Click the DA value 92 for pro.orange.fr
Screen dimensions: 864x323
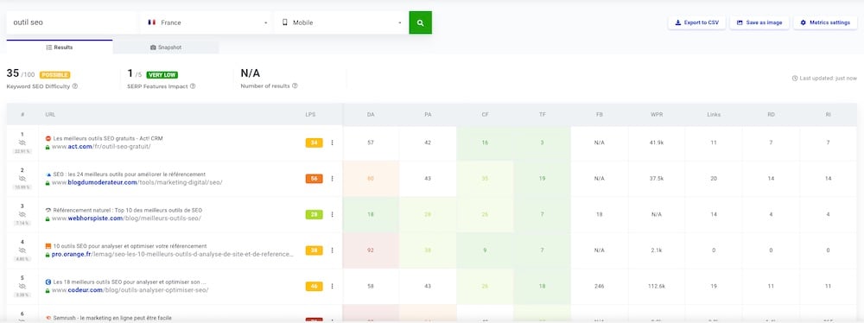pyautogui.click(x=371, y=250)
